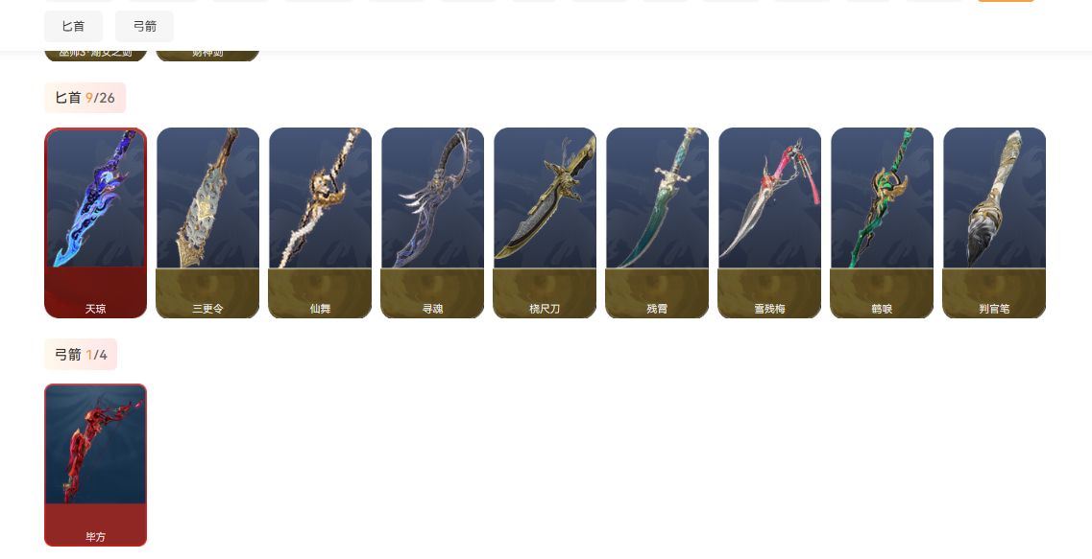Open the red 毕方 bow card
This screenshot has height=559, width=1092.
(95, 465)
